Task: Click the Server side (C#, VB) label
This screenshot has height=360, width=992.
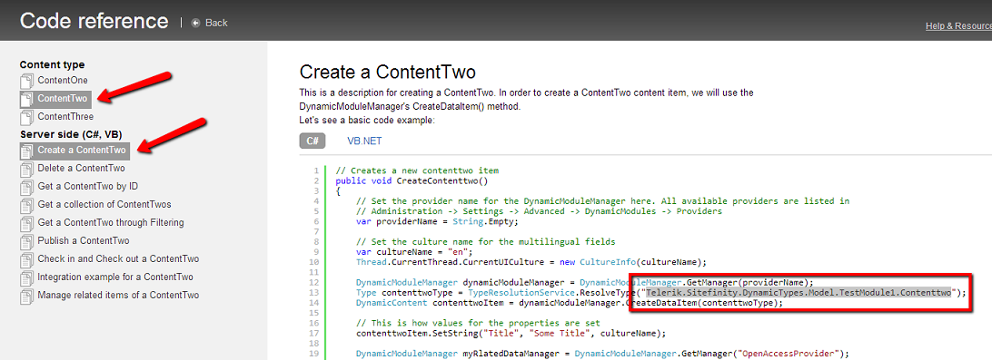Action: [x=71, y=134]
